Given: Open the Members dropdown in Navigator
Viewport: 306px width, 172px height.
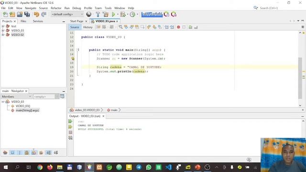Looking at the screenshot, I should click(16, 97).
